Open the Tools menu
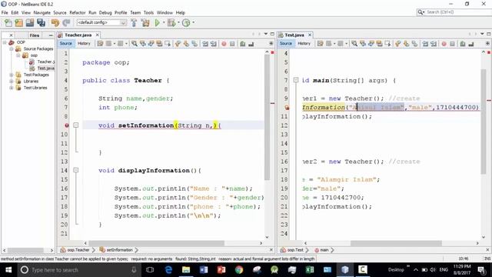Image resolution: width=492 pixels, height=277 pixels. pos(148,12)
